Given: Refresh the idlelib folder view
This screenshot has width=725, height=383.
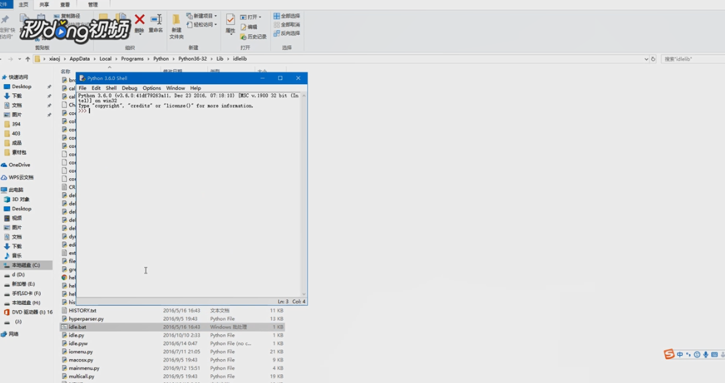Looking at the screenshot, I should [x=653, y=59].
